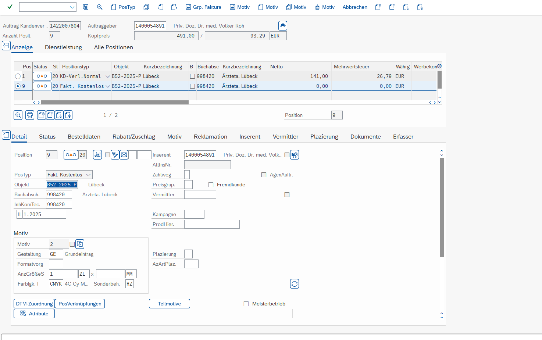Switch to the Rabatt/Zuschlag tab

coord(134,136)
